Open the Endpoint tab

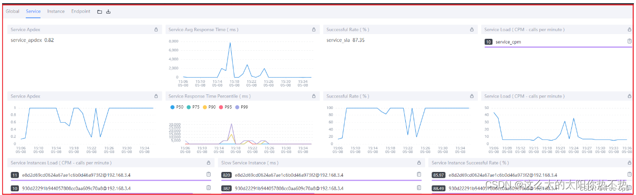coord(80,11)
